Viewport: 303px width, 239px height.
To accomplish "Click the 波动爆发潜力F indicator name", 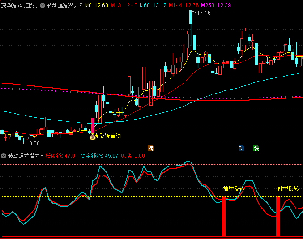I will click(x=26, y=156).
